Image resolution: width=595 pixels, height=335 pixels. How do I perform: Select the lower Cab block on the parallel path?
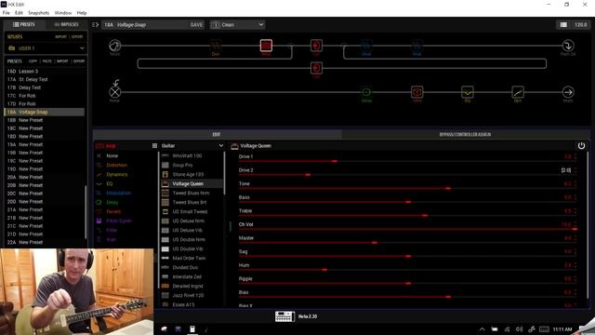316,68
